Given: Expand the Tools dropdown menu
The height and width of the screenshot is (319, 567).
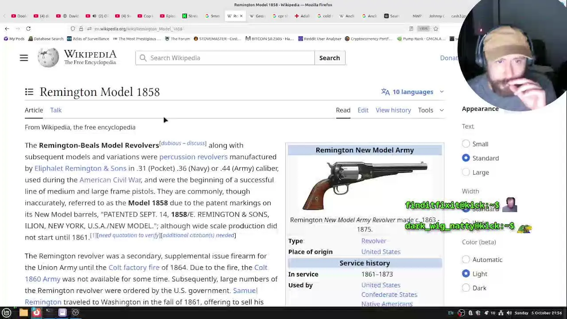Looking at the screenshot, I should click(x=431, y=110).
